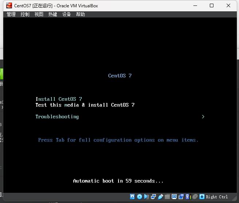This screenshot has height=203, width=239.
Task: Click the CPU virtualization status icon
Action: [x=188, y=196]
